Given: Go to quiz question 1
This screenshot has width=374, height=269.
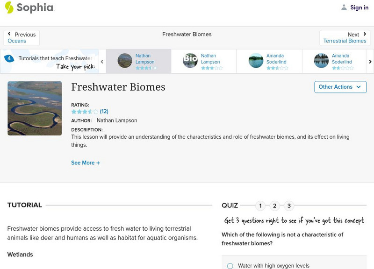Looking at the screenshot, I should click(260, 206).
